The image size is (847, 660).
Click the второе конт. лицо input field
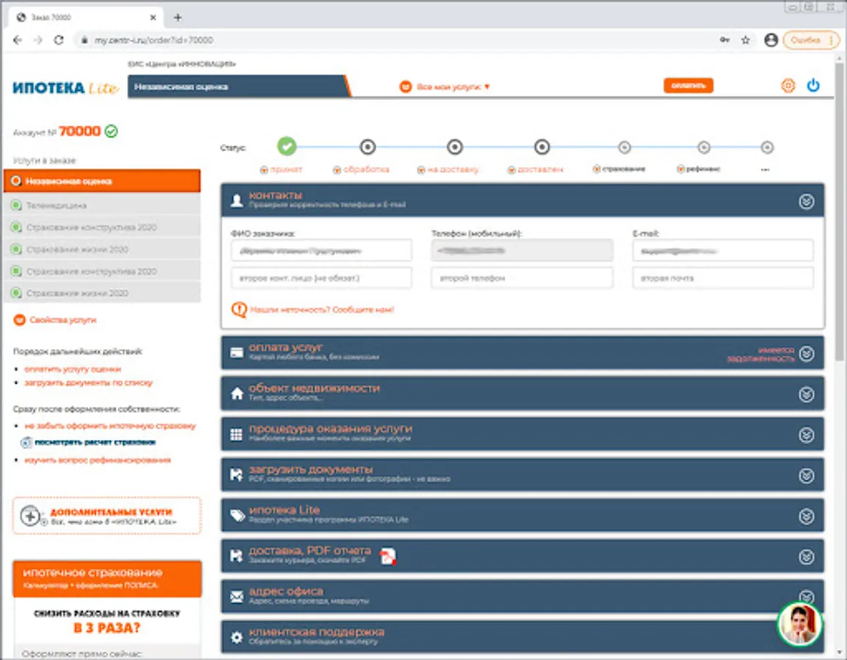pyautogui.click(x=321, y=278)
